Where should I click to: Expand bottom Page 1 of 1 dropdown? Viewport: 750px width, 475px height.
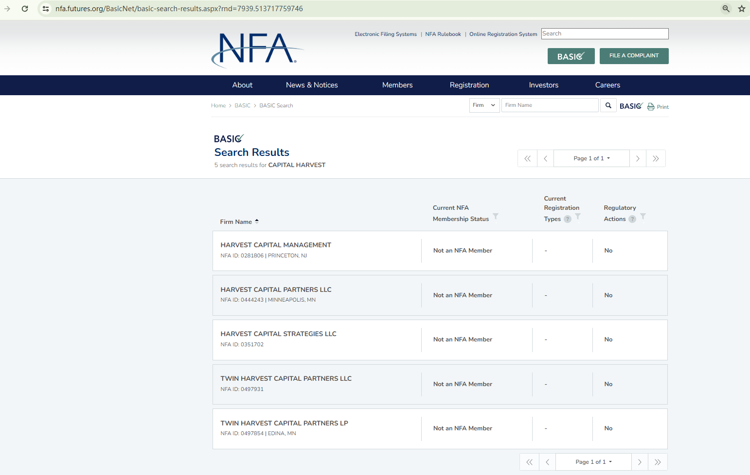pos(593,462)
